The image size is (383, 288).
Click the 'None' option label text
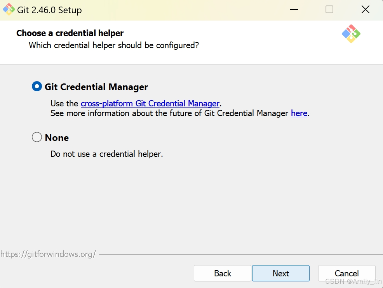pyautogui.click(x=57, y=138)
